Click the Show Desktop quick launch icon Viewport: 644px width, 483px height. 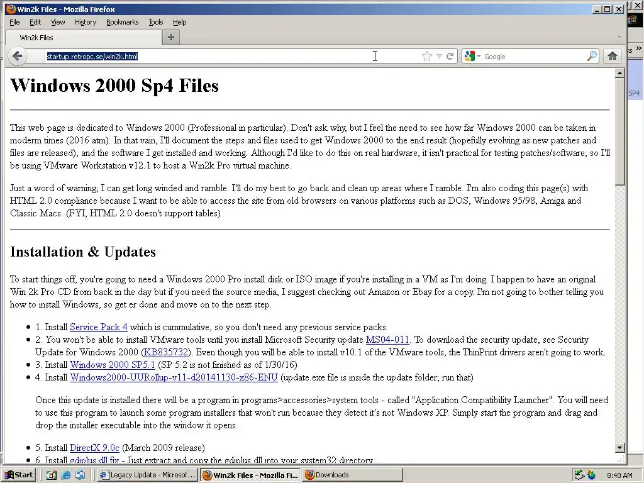pos(52,475)
